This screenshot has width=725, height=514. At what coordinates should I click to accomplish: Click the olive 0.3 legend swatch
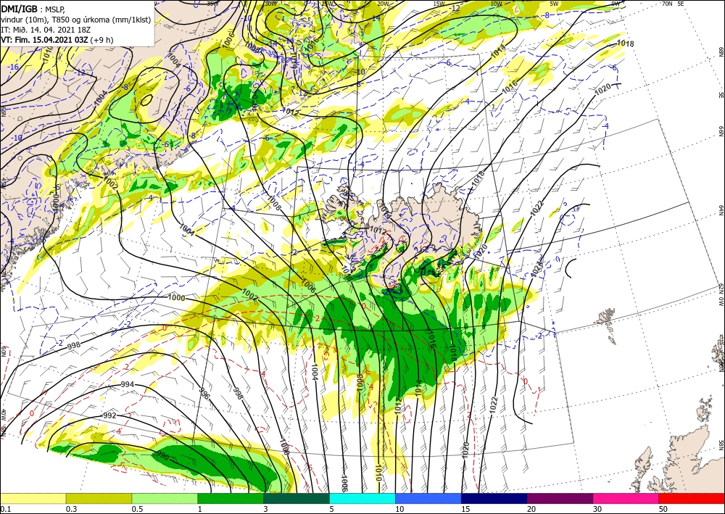(99, 498)
